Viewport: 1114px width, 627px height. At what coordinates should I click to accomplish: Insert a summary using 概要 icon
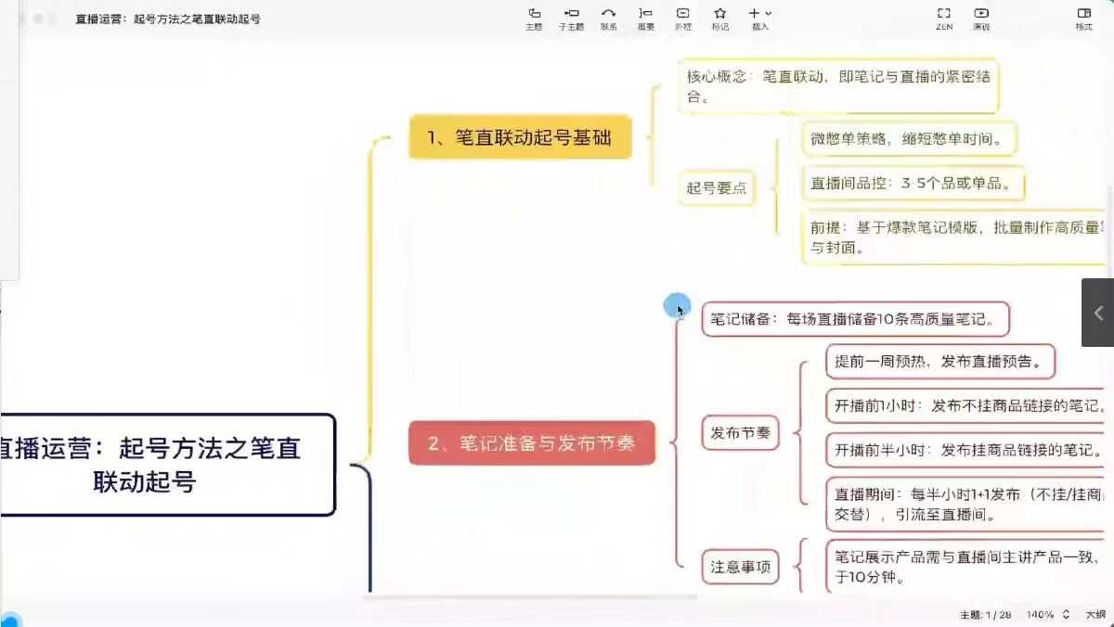(645, 18)
